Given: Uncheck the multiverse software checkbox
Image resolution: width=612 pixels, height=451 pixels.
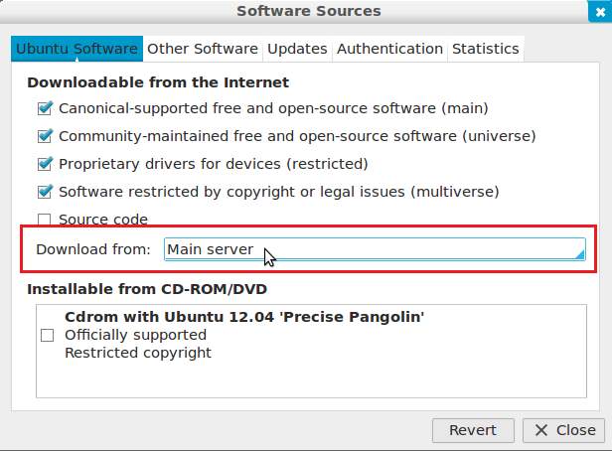Looking at the screenshot, I should click(45, 191).
